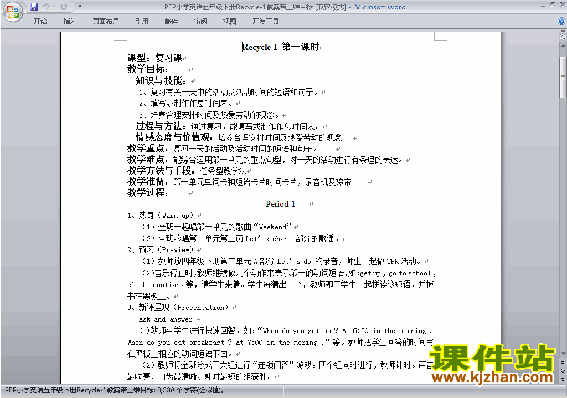Image resolution: width=567 pixels, height=398 pixels.
Task: Click the '教学重点：' heading
Action: pos(148,149)
